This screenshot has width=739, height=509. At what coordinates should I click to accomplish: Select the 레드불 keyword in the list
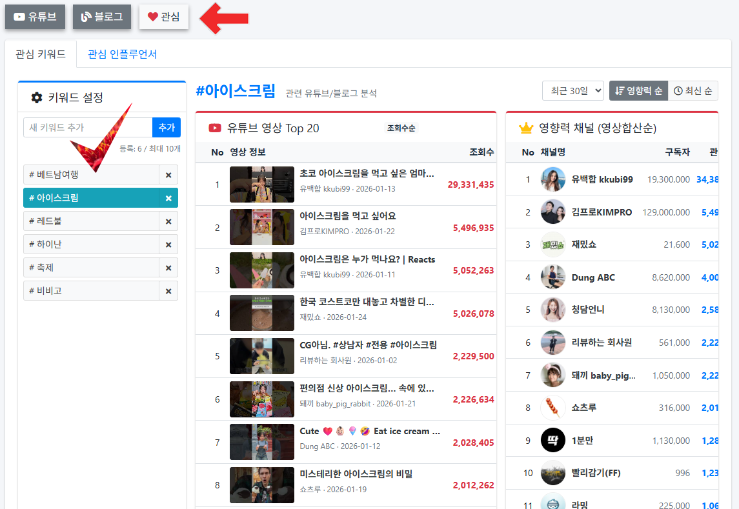(91, 221)
